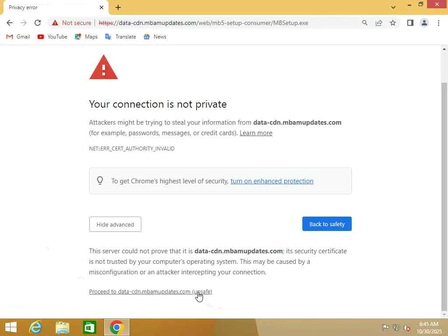This screenshot has height=336, width=448.
Task: Bookmark this page with the star icon
Action: point(393,23)
